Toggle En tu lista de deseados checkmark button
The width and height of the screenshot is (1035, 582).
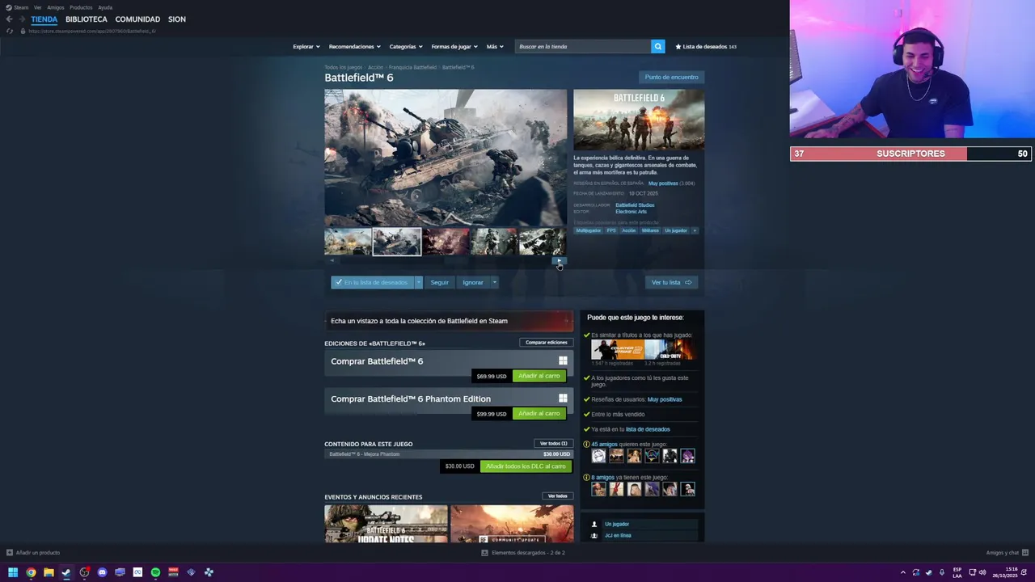coord(372,282)
